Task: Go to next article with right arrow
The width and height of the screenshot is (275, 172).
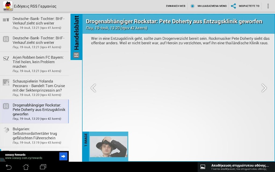Action: click(264, 88)
